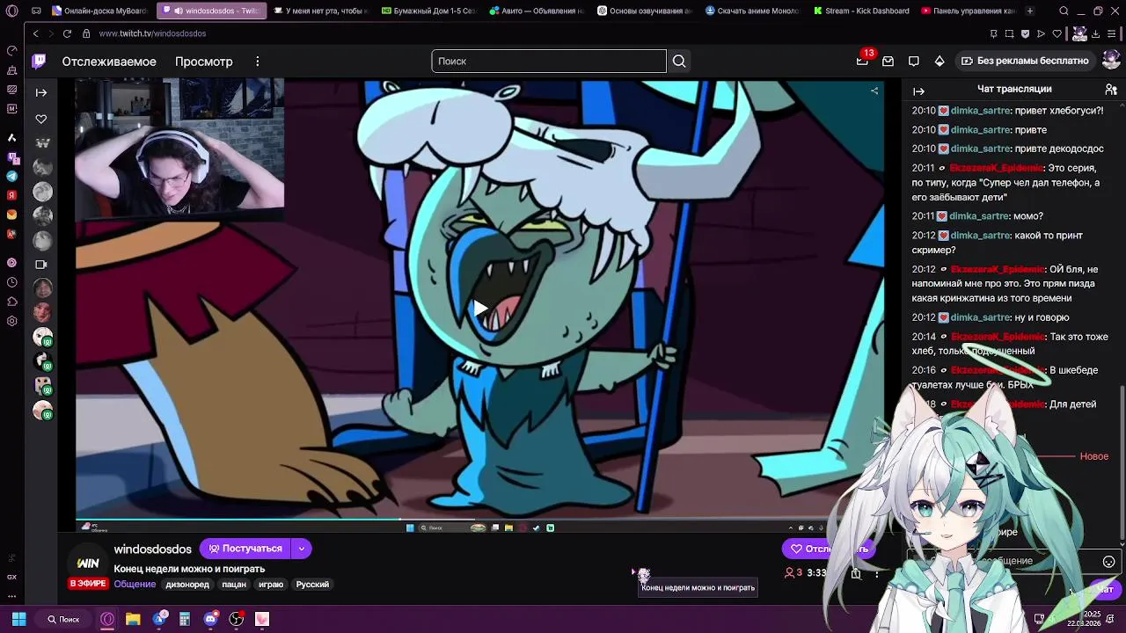Select the играю tag
Viewport: 1126px width, 633px height.
[271, 584]
